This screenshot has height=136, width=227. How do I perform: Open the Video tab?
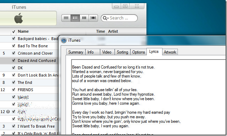(107, 52)
